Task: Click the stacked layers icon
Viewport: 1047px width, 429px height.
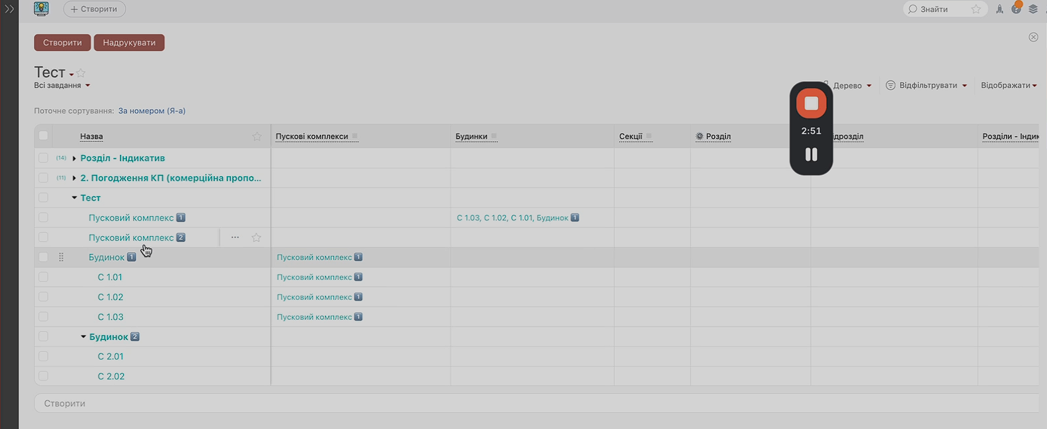Action: point(1033,9)
